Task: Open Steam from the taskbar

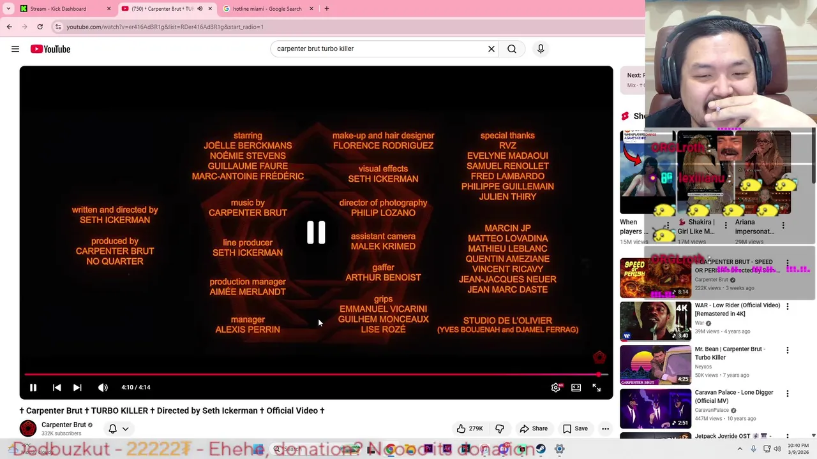Action: coord(541,449)
